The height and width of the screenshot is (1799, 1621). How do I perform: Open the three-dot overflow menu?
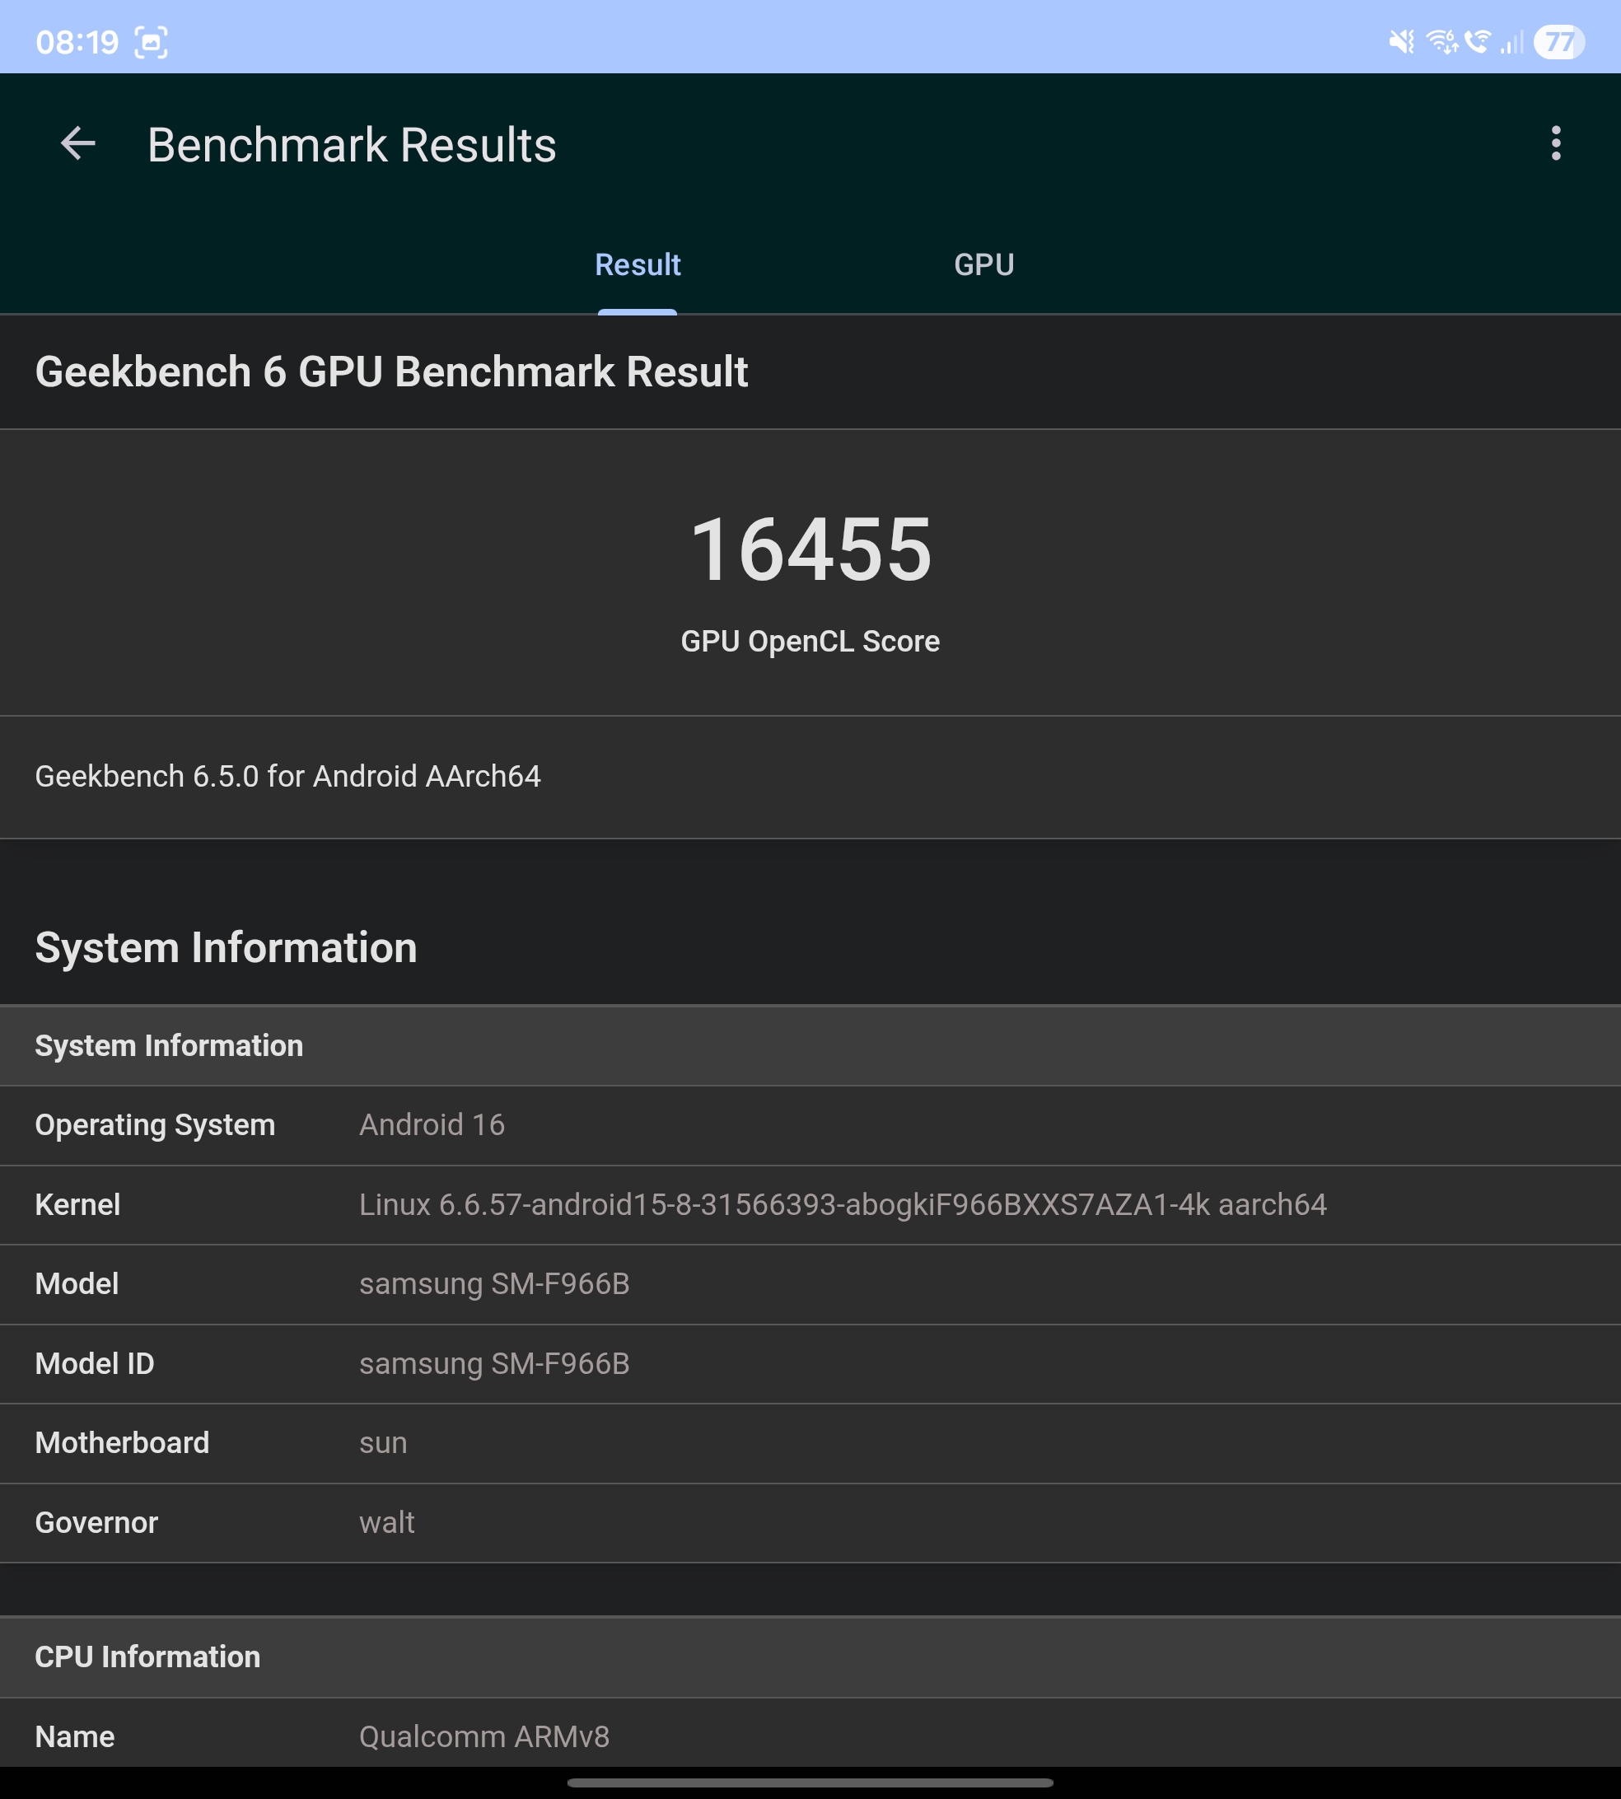click(x=1555, y=143)
